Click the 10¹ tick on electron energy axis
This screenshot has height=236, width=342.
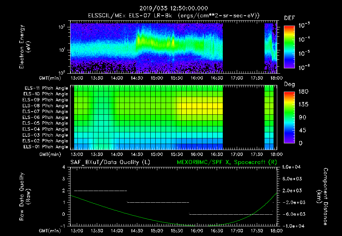pos(62,50)
